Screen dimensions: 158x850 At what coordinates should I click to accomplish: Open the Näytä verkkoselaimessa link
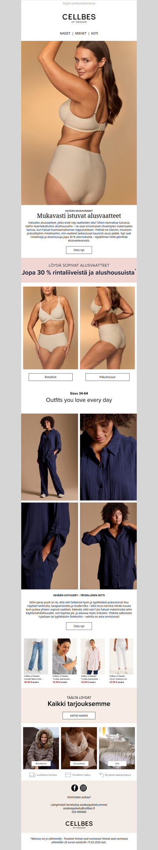click(79, 3)
